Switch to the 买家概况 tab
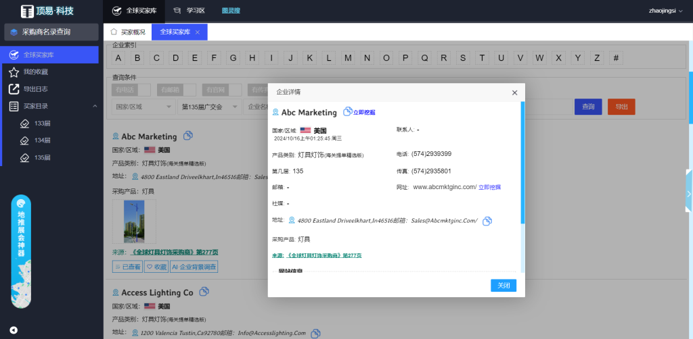This screenshot has width=693, height=339. (x=128, y=32)
